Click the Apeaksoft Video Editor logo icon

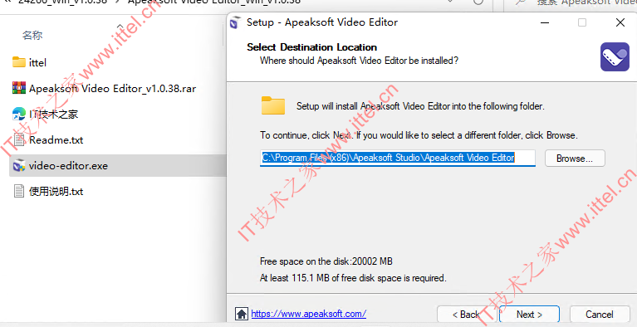[615, 57]
